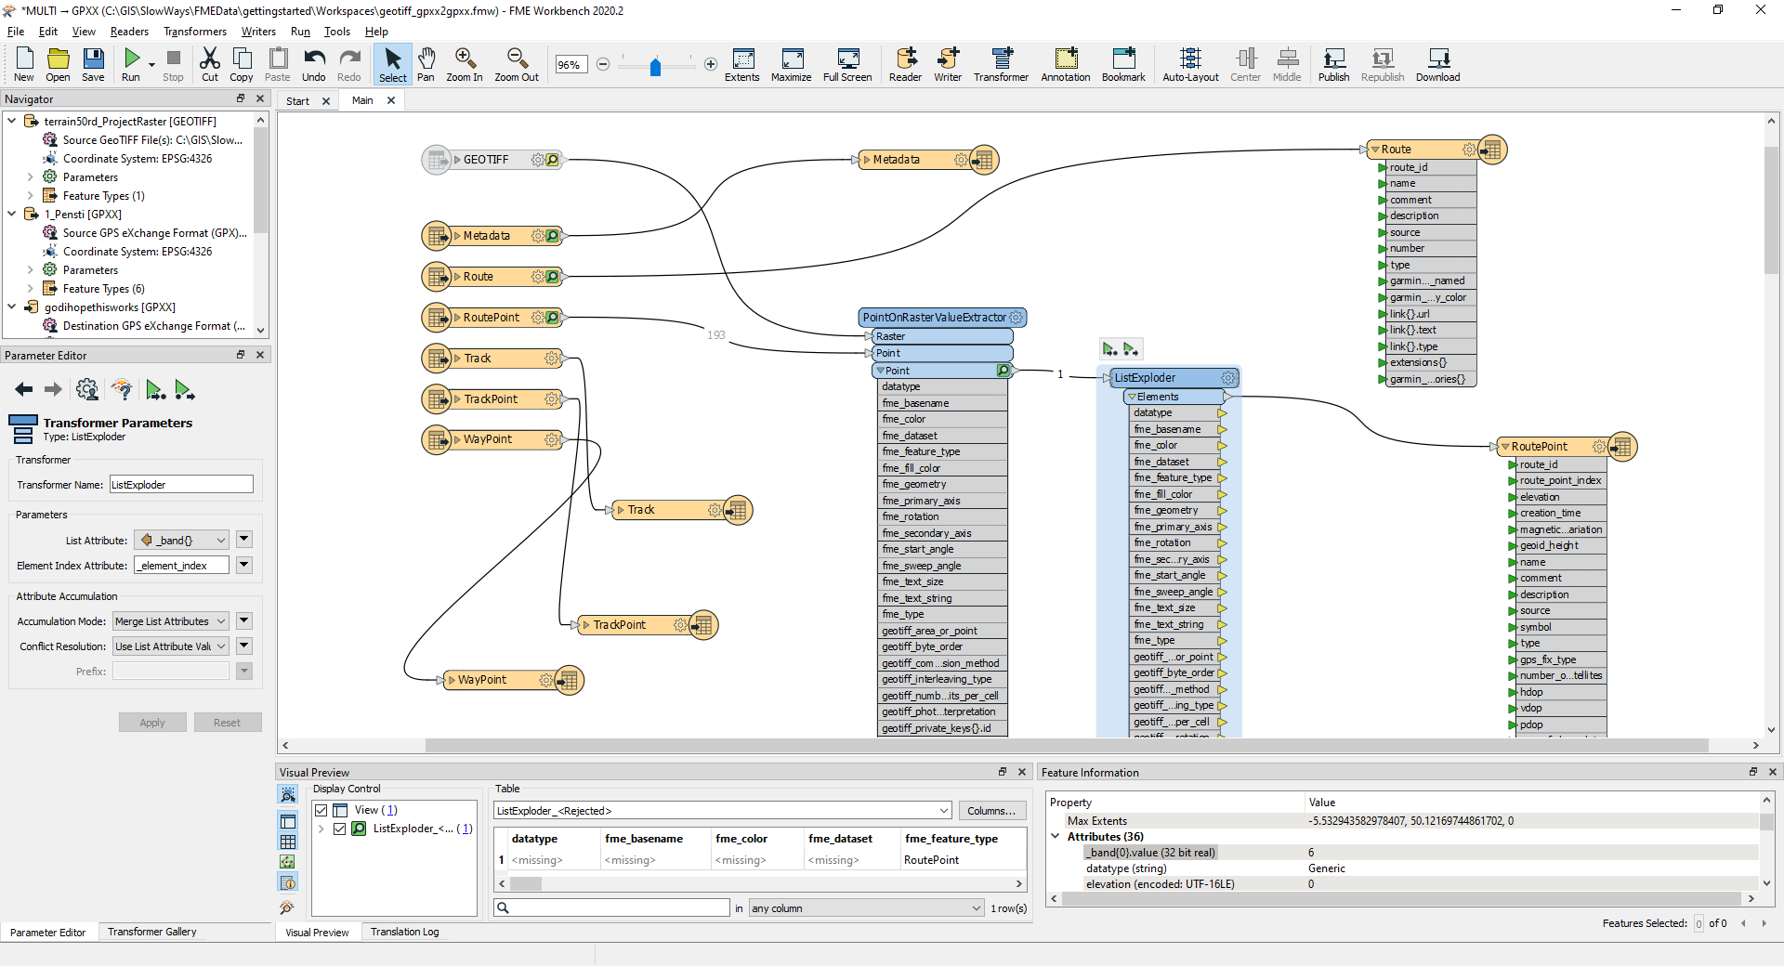
Task: Add a Bookmark to canvas
Action: [x=1123, y=64]
